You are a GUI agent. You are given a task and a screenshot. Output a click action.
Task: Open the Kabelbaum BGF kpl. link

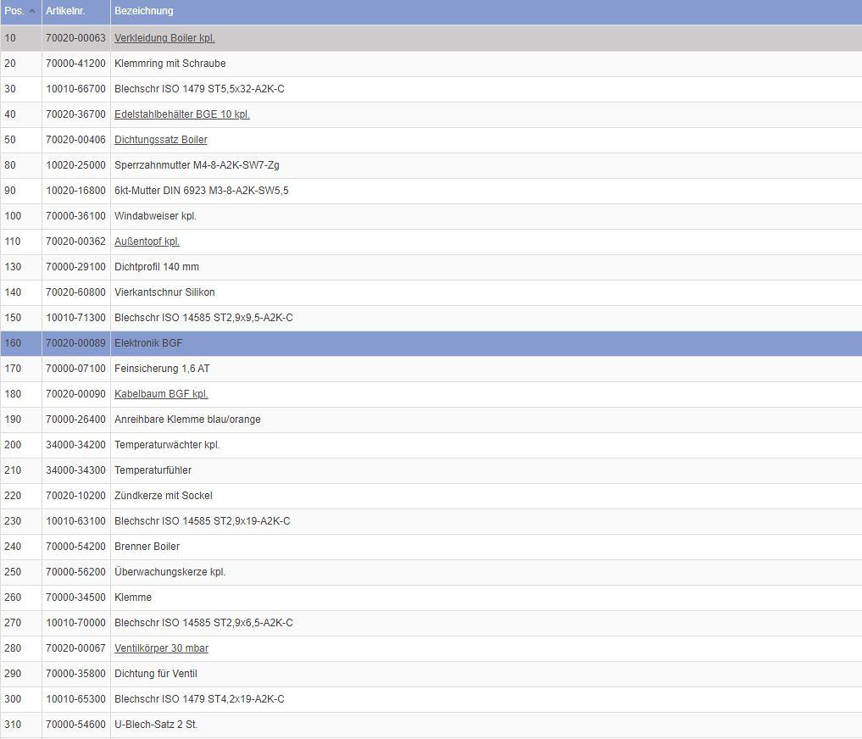click(x=161, y=394)
